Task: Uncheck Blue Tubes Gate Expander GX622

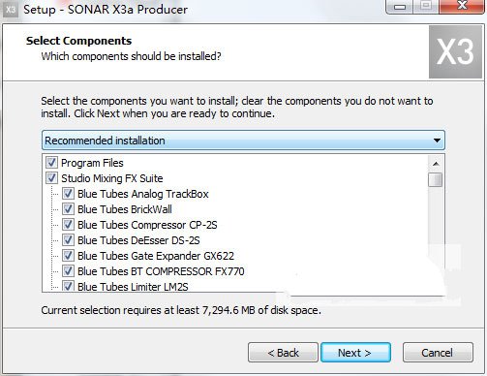Action: 68,256
